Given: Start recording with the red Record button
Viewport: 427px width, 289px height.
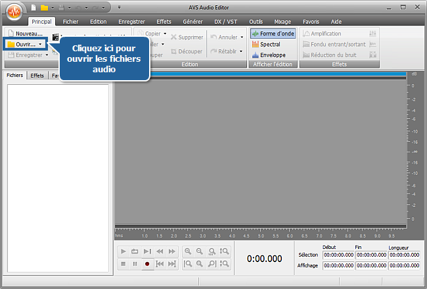Looking at the screenshot, I should click(147, 263).
